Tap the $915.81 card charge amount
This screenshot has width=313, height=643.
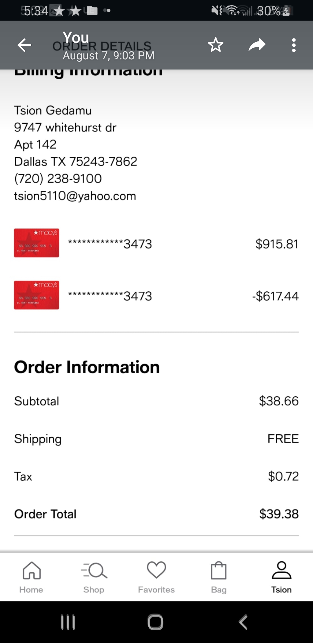click(277, 244)
